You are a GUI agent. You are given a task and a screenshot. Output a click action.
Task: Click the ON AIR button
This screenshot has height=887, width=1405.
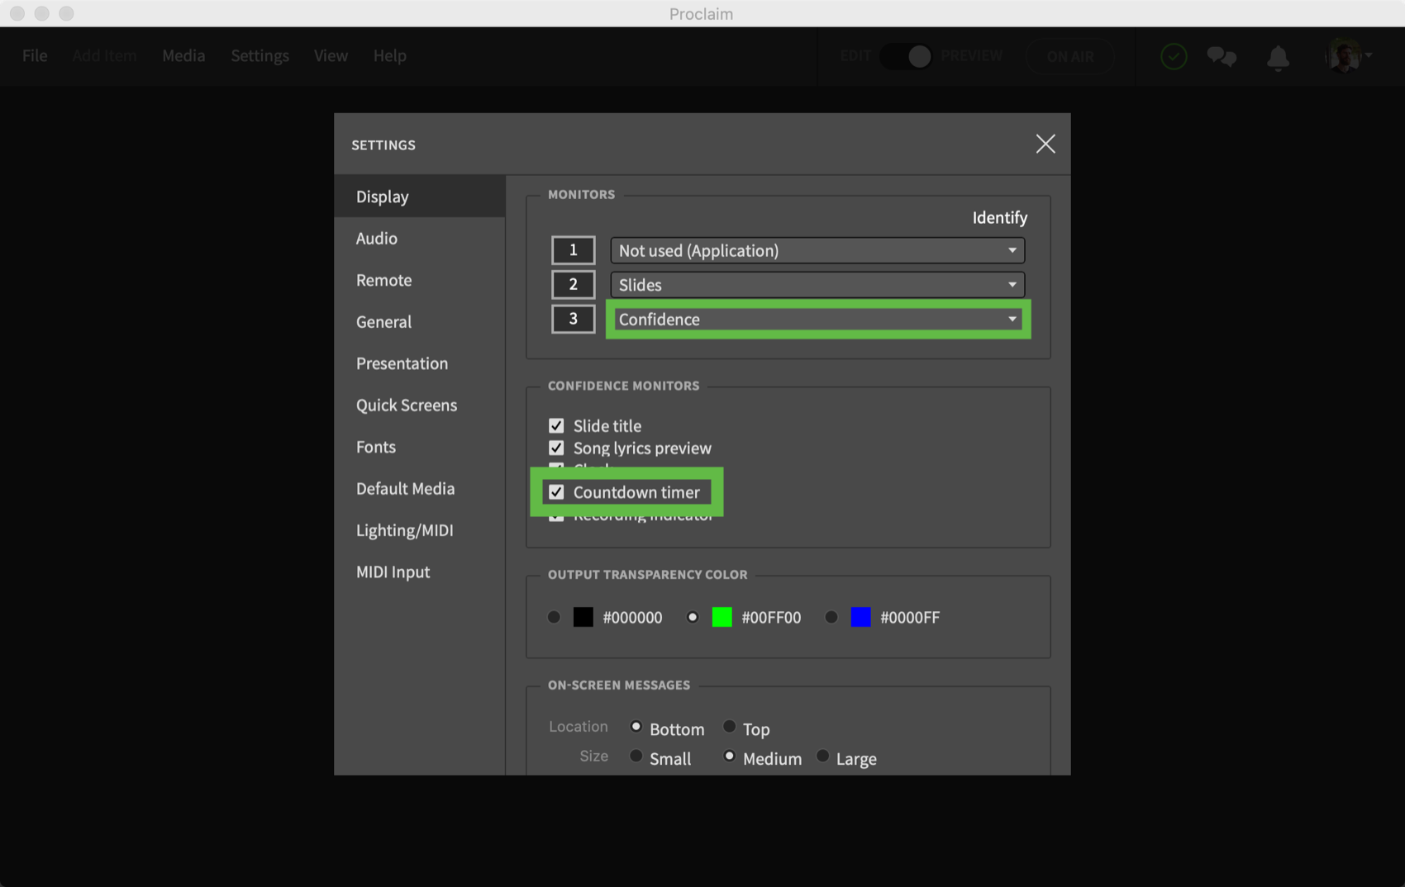1069,56
